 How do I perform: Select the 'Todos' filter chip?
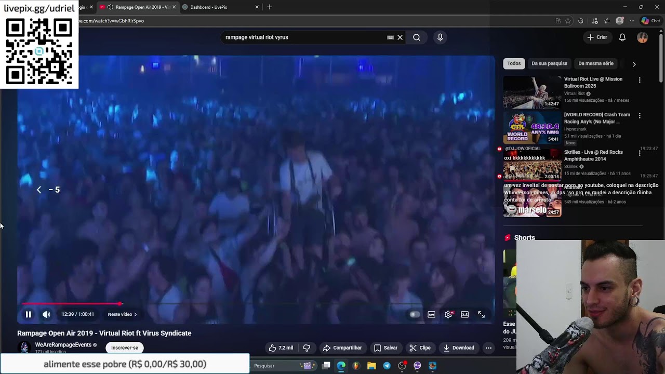pos(514,63)
